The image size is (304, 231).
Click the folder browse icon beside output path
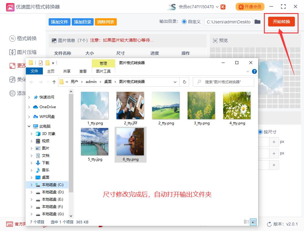click(257, 22)
